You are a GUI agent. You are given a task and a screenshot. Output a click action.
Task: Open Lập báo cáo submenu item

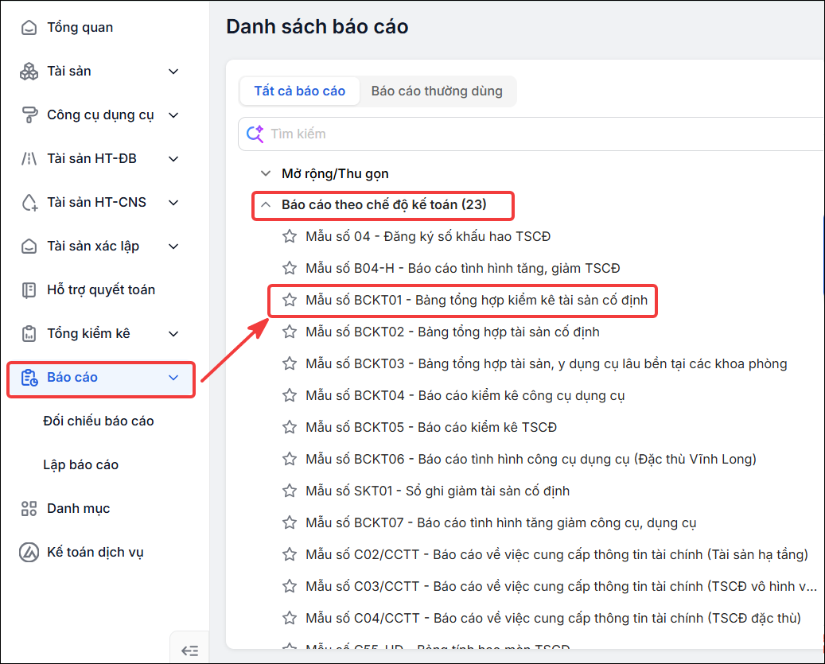(80, 464)
